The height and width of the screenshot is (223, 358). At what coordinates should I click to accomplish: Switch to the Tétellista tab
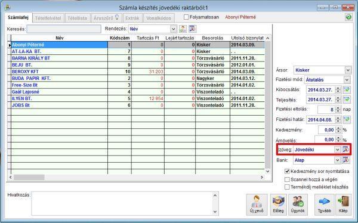[77, 18]
